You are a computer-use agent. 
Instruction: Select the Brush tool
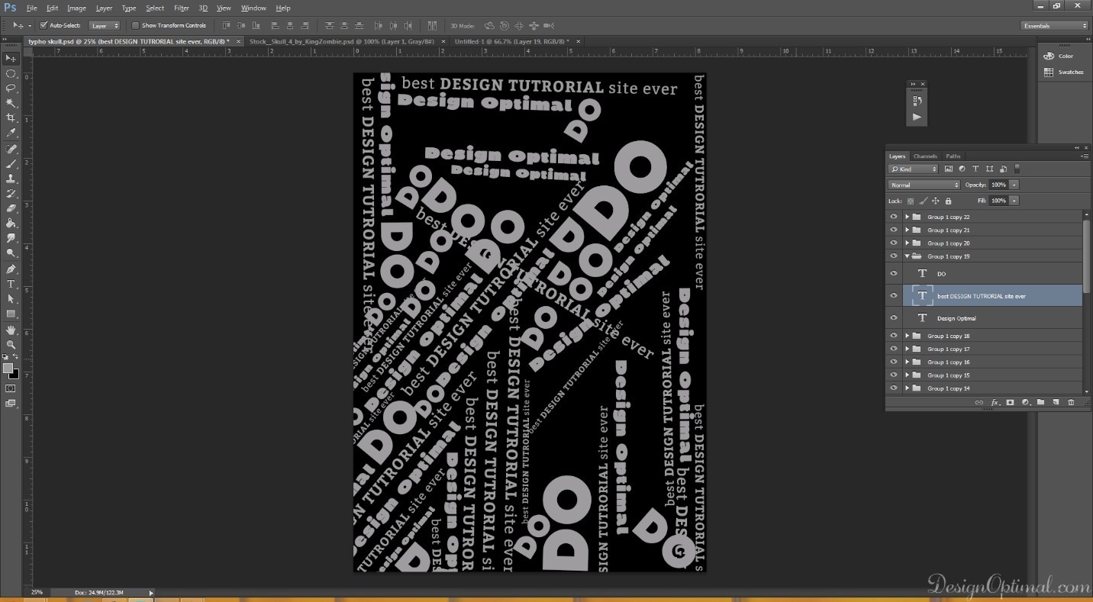point(11,163)
